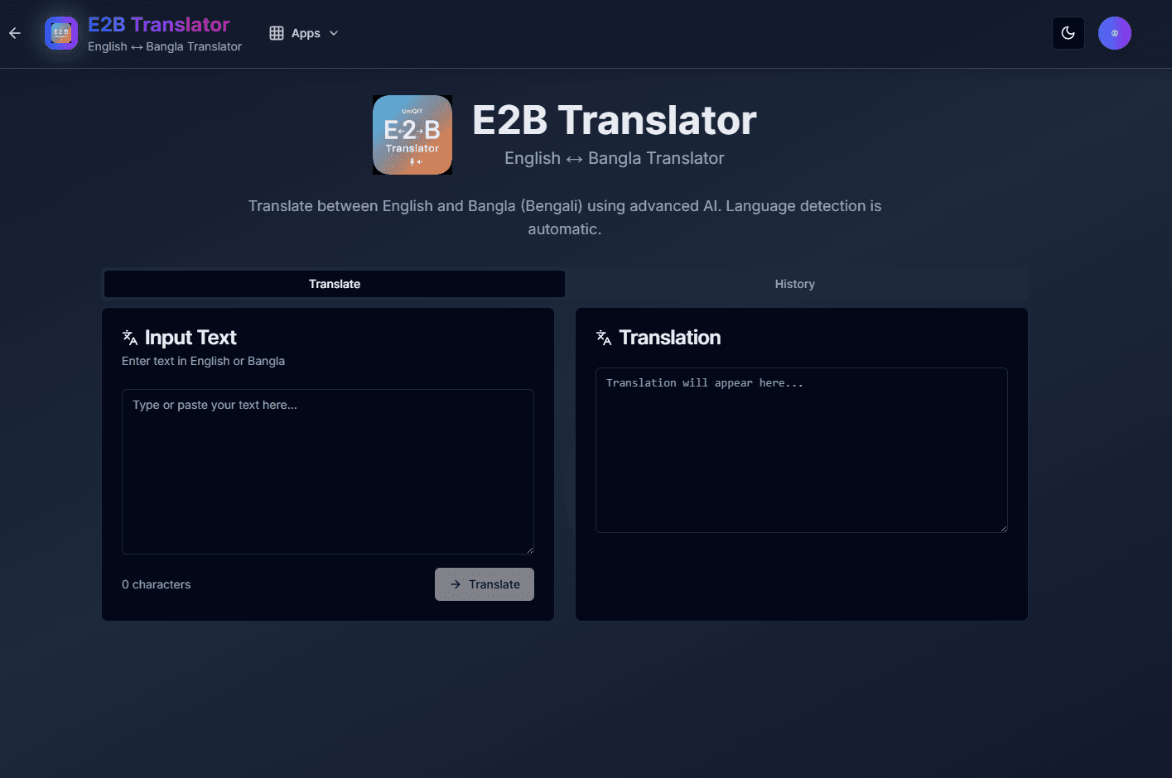
Task: Click the large E2B Translator logo image
Action: (x=412, y=135)
